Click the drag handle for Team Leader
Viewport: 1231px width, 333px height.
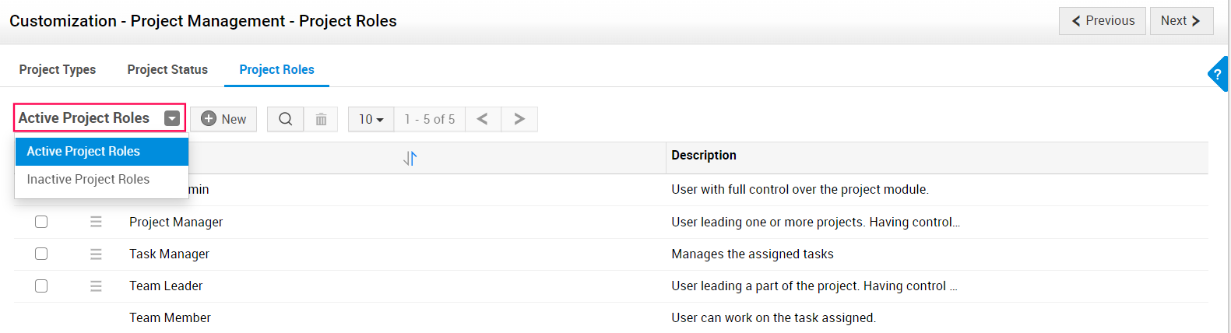[96, 286]
